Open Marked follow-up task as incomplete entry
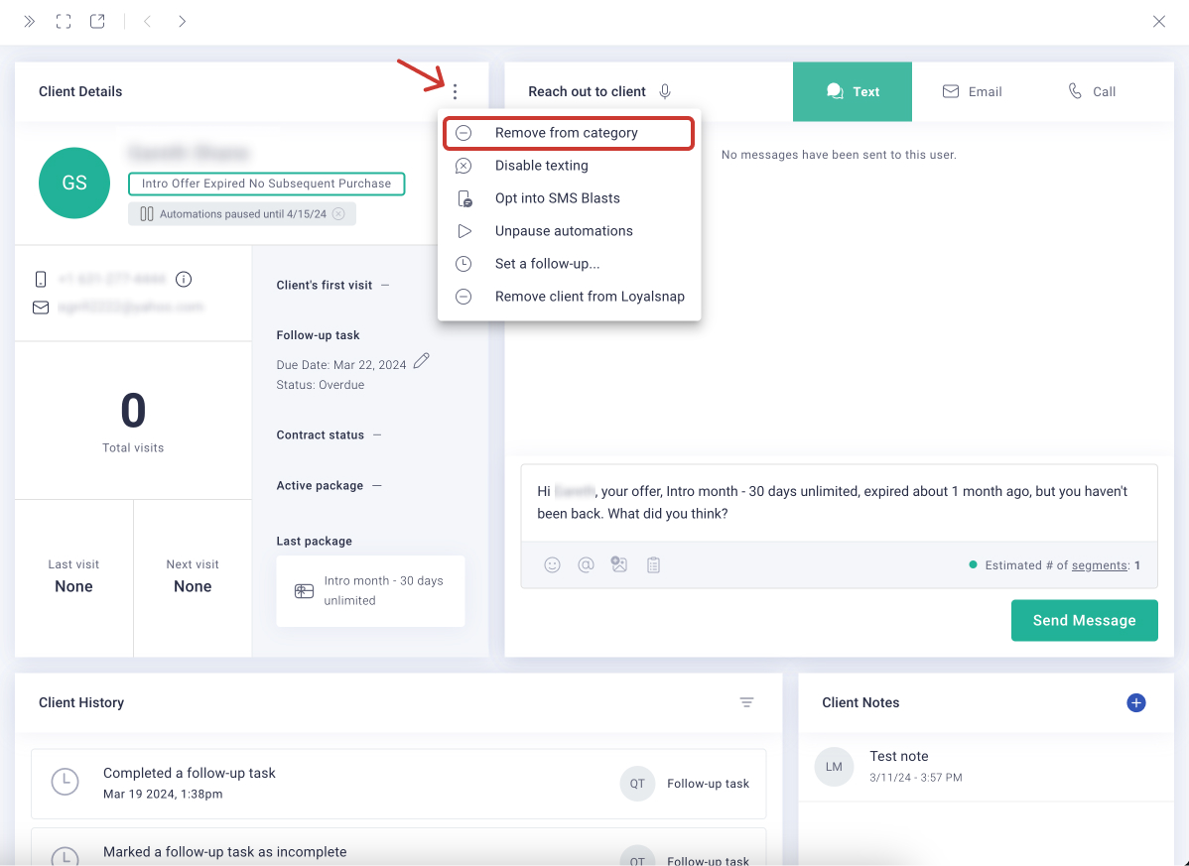The width and height of the screenshot is (1189, 866). tap(399, 847)
